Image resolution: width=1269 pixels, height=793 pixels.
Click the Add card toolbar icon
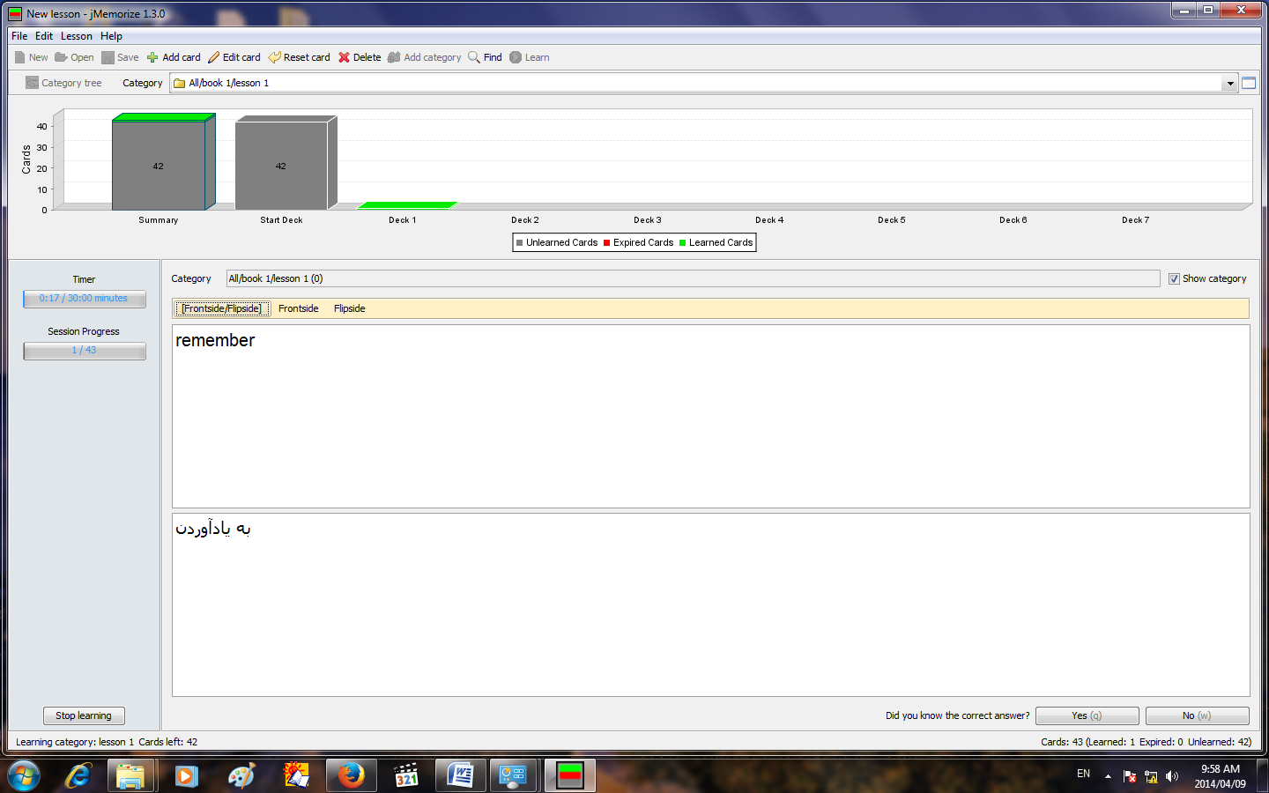point(152,57)
